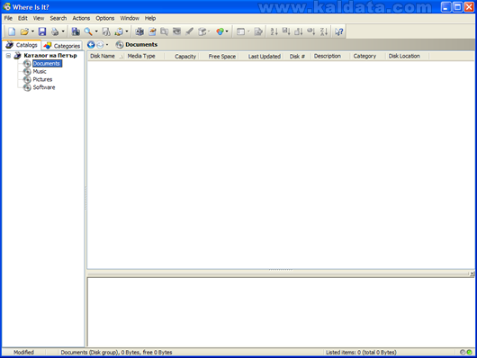Click the grayed copy documents icon
Image resolution: width=477 pixels, height=358 pixels.
point(165,31)
